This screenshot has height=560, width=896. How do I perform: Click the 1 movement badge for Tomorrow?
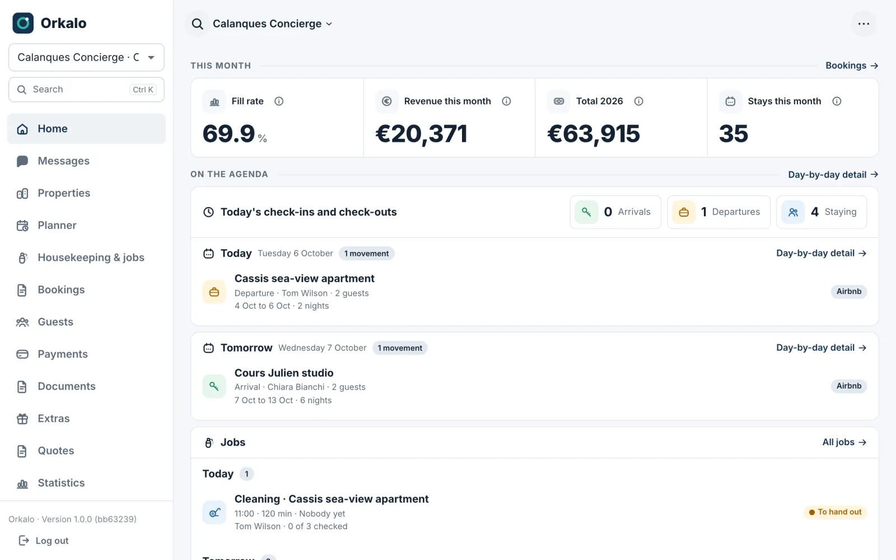point(400,348)
